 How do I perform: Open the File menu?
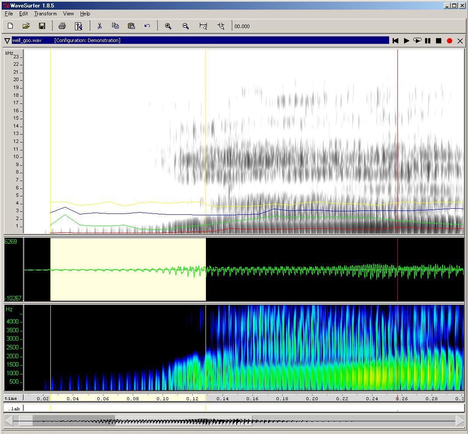[9, 14]
